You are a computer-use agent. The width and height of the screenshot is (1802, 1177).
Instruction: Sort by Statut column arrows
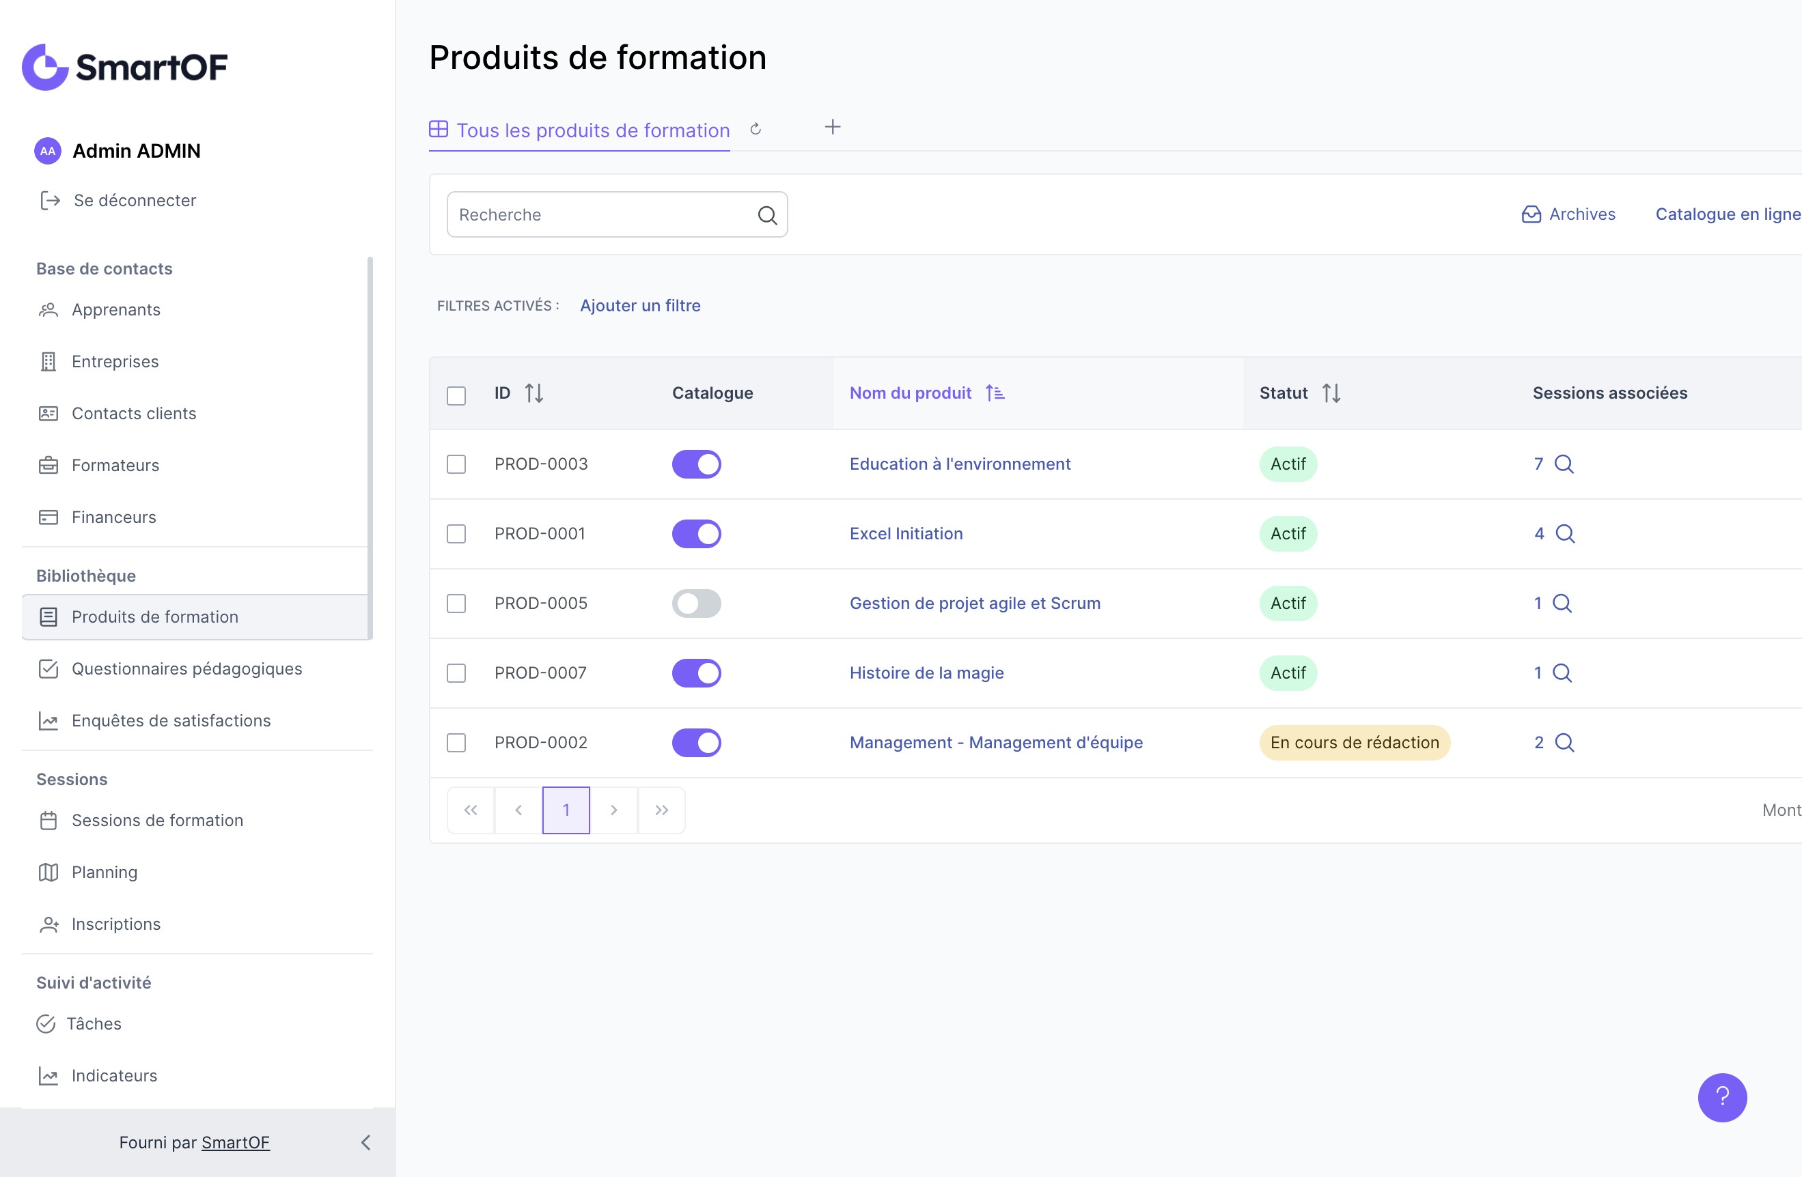coord(1331,393)
